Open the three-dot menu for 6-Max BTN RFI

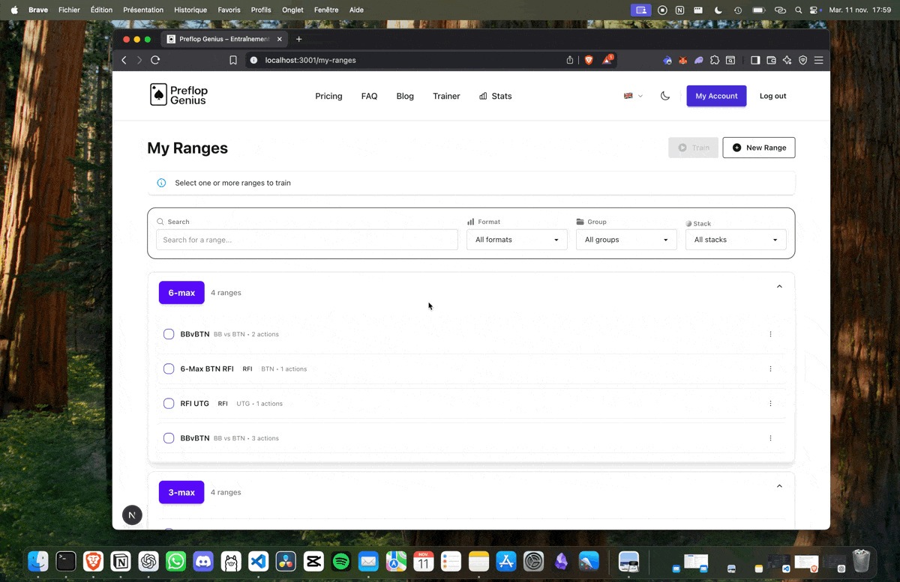[770, 369]
